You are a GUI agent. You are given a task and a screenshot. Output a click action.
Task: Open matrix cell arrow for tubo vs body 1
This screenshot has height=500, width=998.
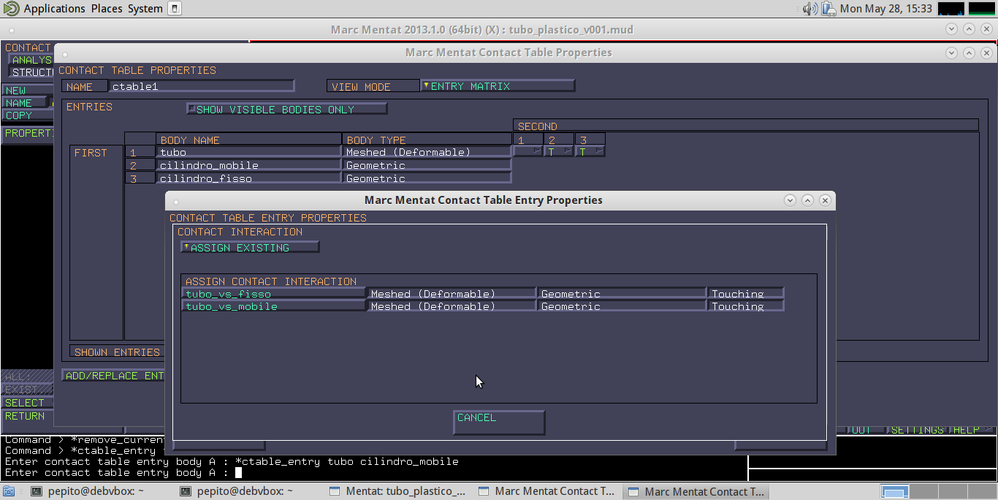[x=527, y=151]
